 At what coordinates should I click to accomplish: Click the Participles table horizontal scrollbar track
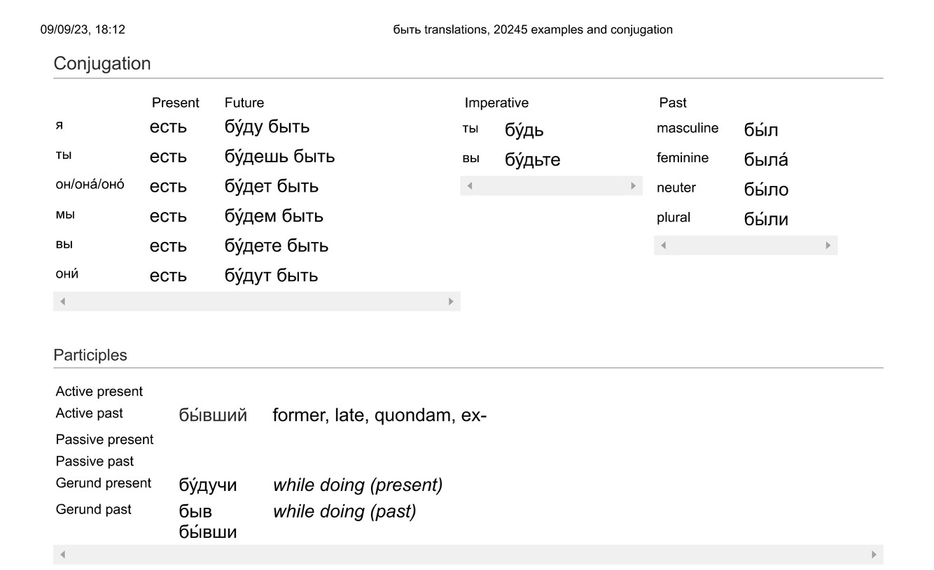tap(468, 555)
